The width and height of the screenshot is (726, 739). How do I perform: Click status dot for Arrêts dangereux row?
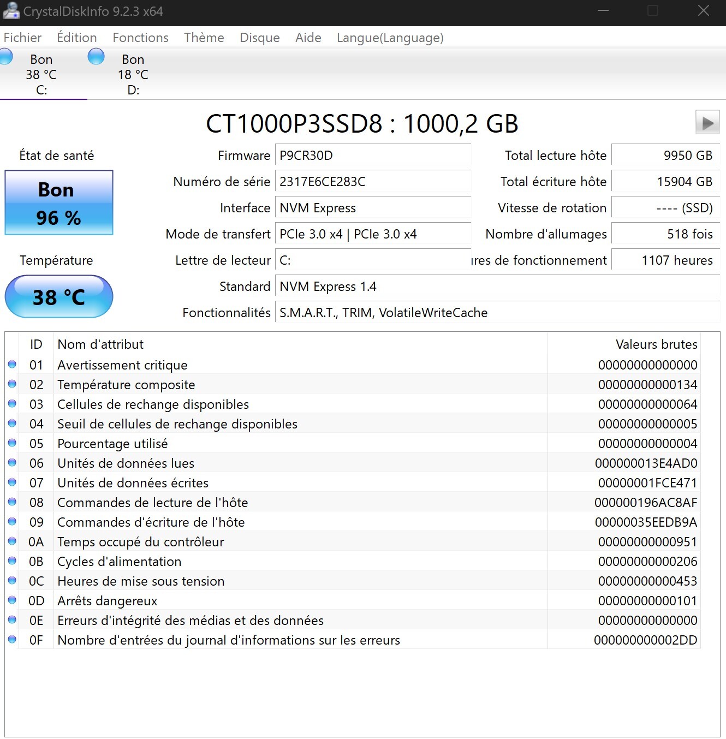coord(12,600)
